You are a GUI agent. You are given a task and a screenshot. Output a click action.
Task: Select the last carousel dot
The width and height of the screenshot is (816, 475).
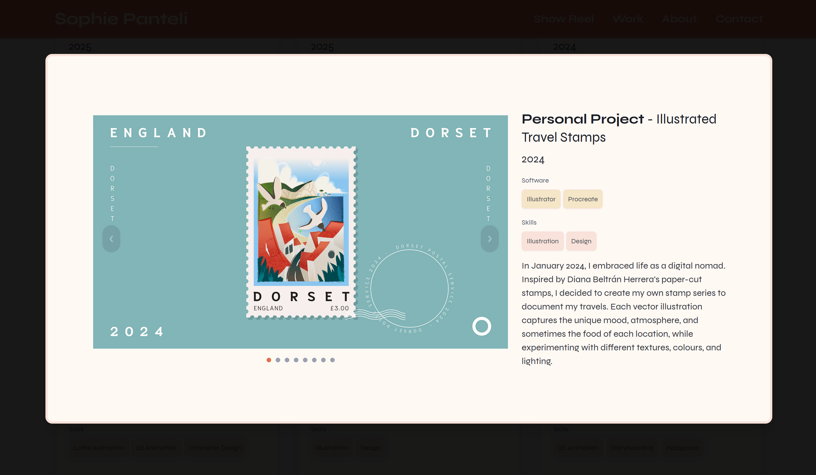332,360
